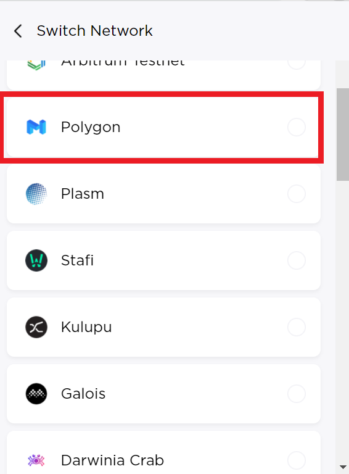The height and width of the screenshot is (474, 349).
Task: Select the Darwinia Crab radio button
Action: (297, 460)
